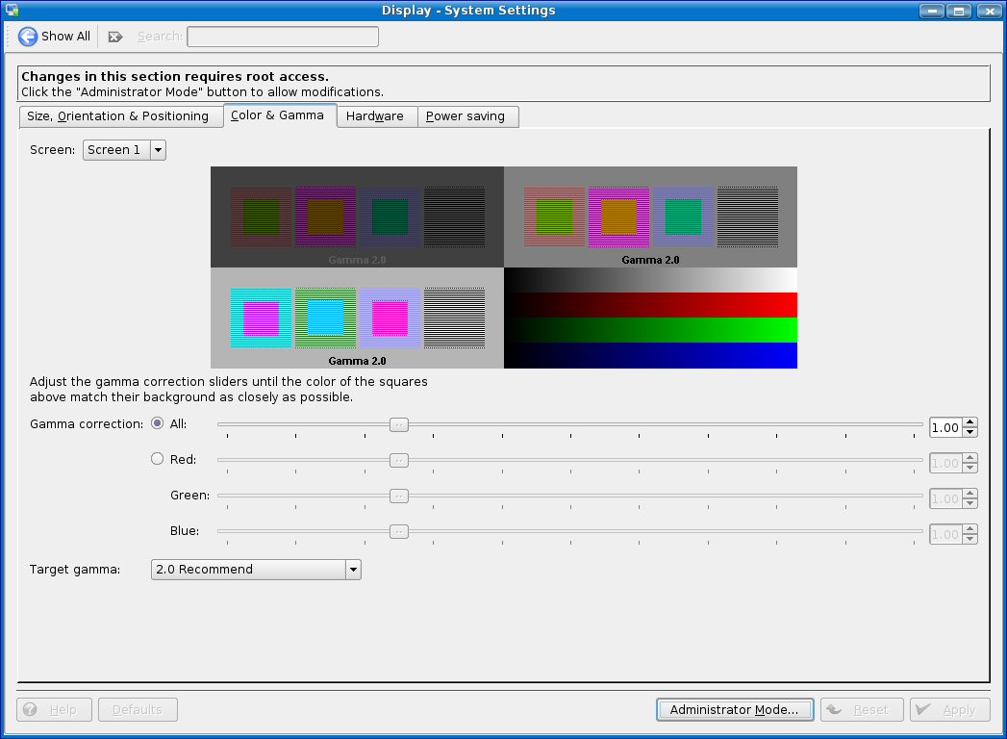
Task: Select the All gamma correction radio button
Action: (158, 423)
